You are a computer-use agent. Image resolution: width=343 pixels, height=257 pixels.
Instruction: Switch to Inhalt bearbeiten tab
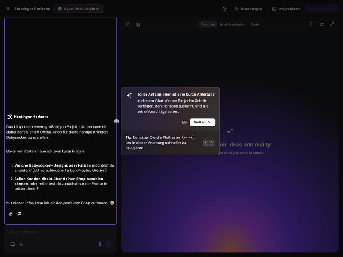pos(233,24)
